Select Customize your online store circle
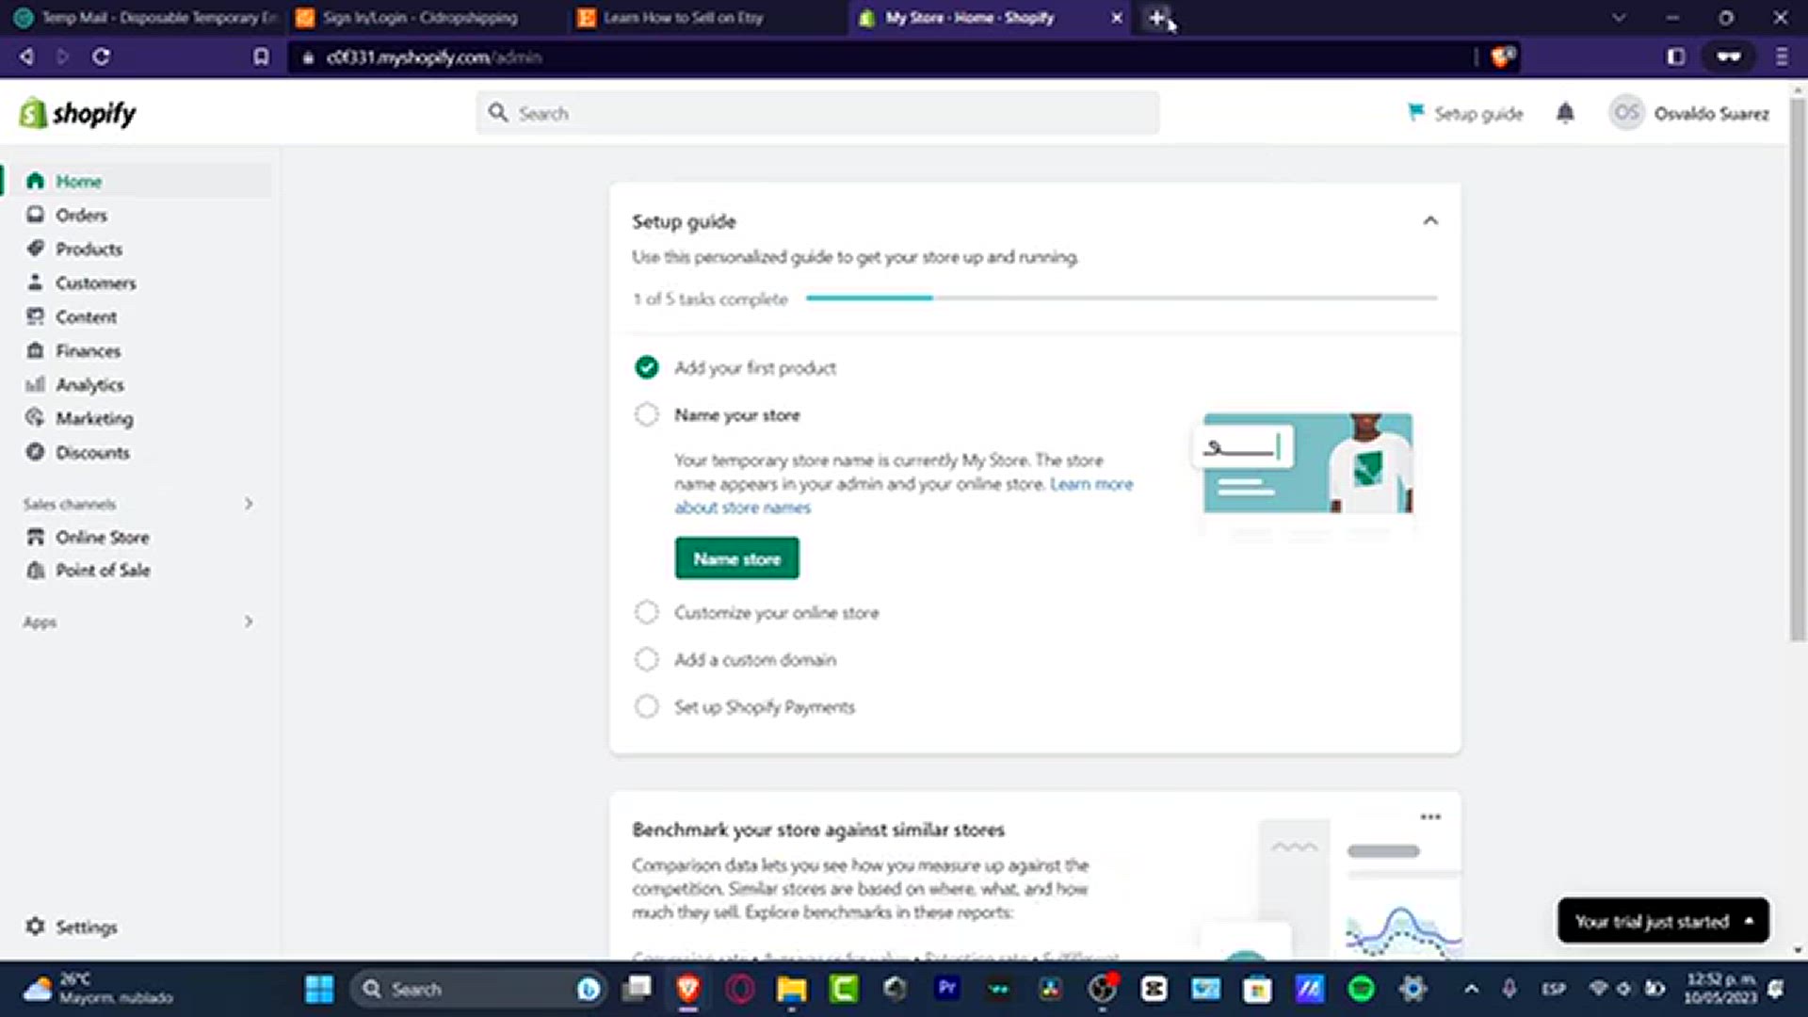1808x1017 pixels. (x=647, y=612)
